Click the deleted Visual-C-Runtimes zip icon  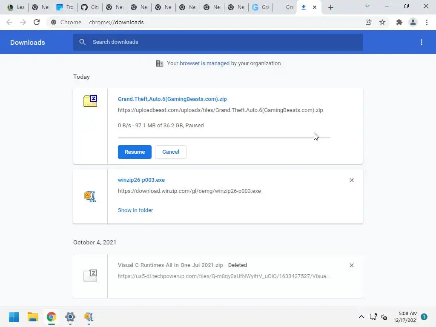pos(90,275)
